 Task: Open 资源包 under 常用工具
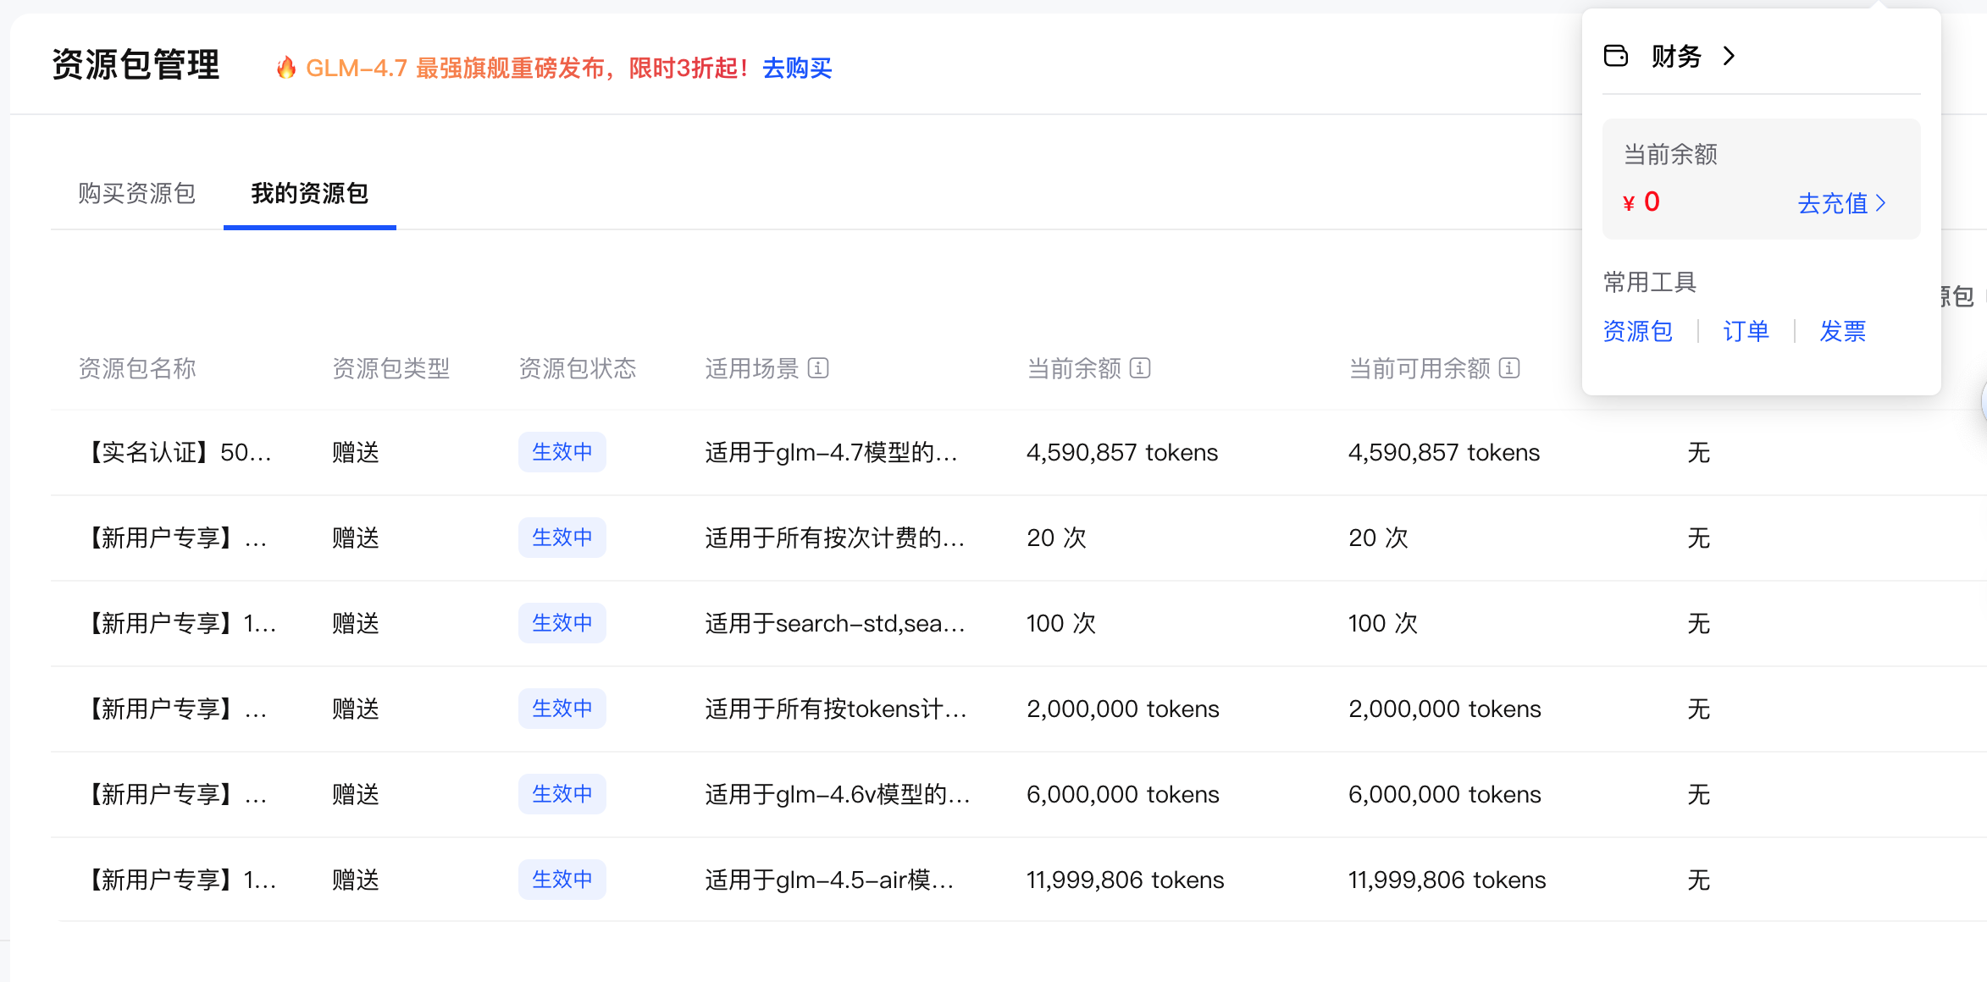point(1637,331)
